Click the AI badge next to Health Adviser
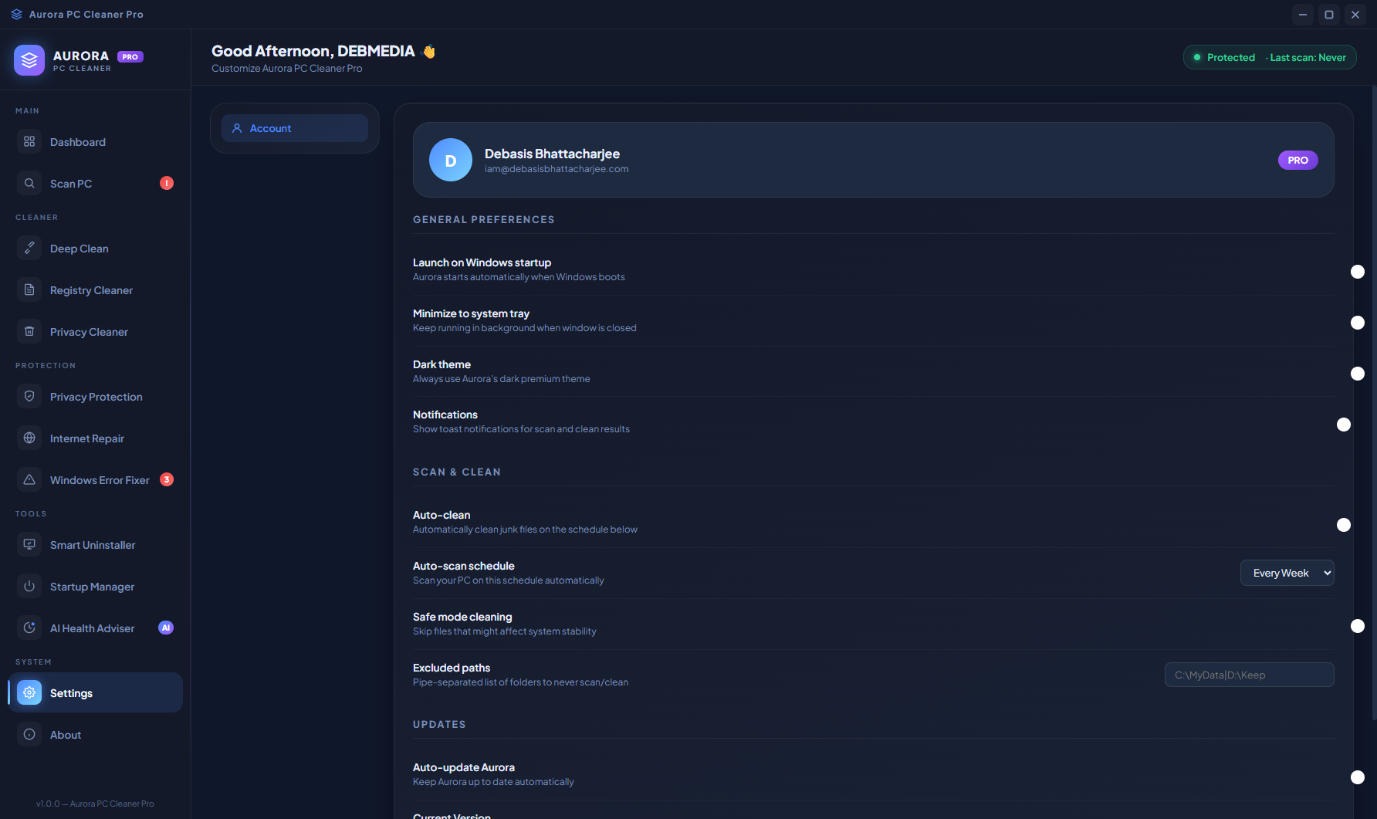Viewport: 1377px width, 819px height. click(166, 628)
